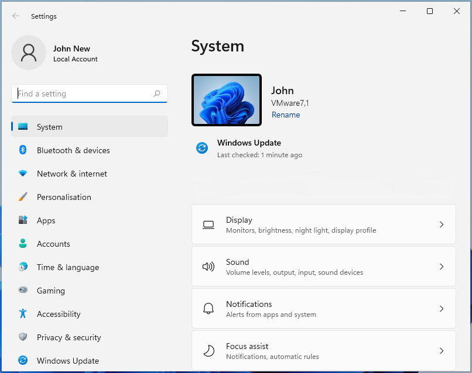Open Personalisation settings
This screenshot has height=373, width=472.
(64, 197)
